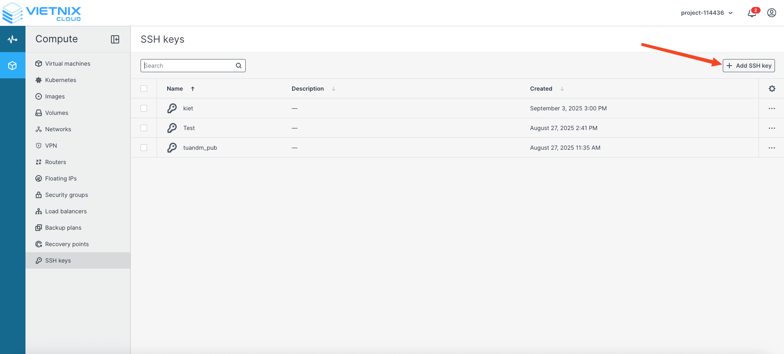Screen dimensions: 784x354
Task: Click the key icon beside tuandm_pub
Action: click(x=172, y=148)
